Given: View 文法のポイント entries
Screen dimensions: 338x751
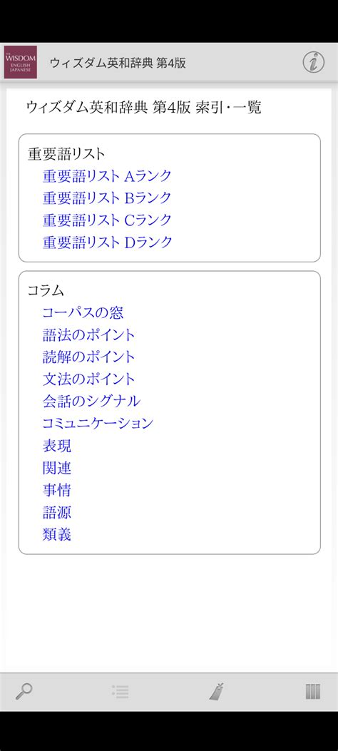Looking at the screenshot, I should [89, 379].
